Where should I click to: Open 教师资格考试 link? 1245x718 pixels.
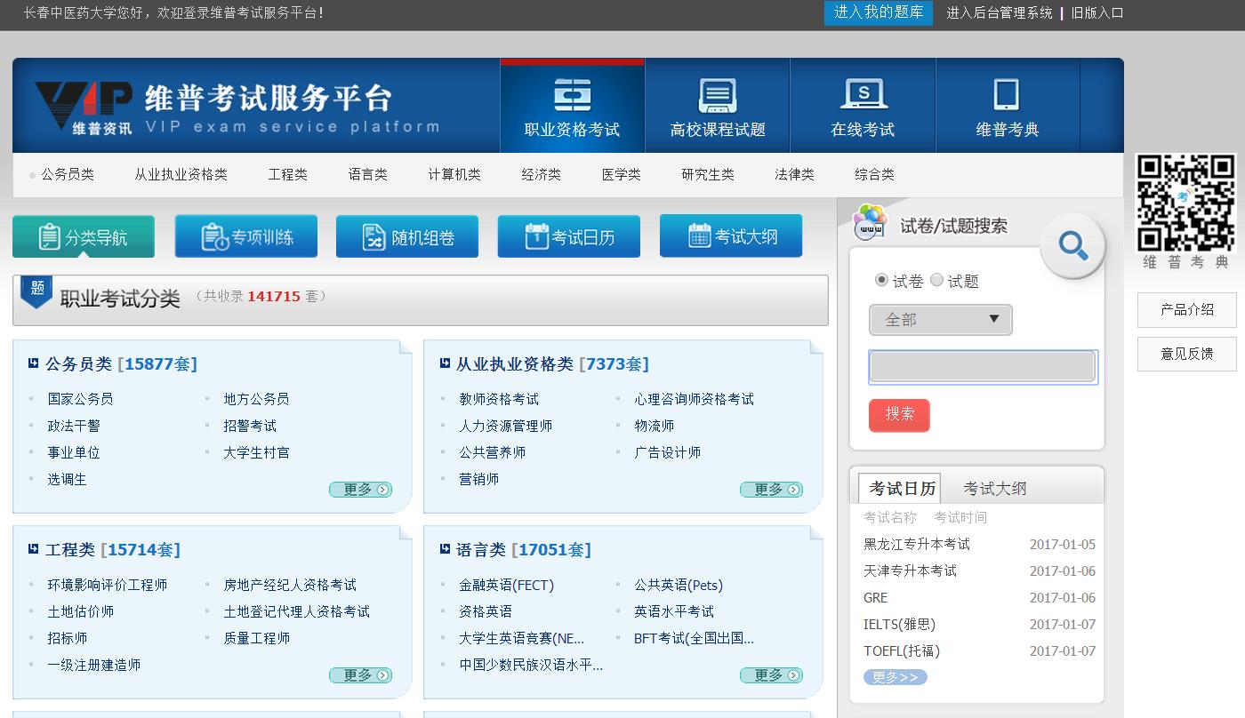click(x=499, y=399)
